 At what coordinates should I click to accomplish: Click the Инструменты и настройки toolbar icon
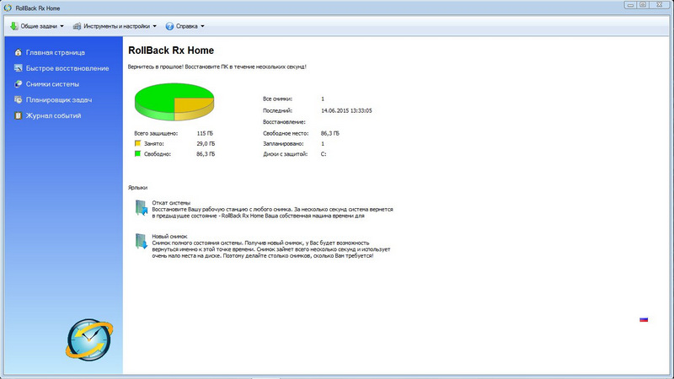click(x=77, y=26)
